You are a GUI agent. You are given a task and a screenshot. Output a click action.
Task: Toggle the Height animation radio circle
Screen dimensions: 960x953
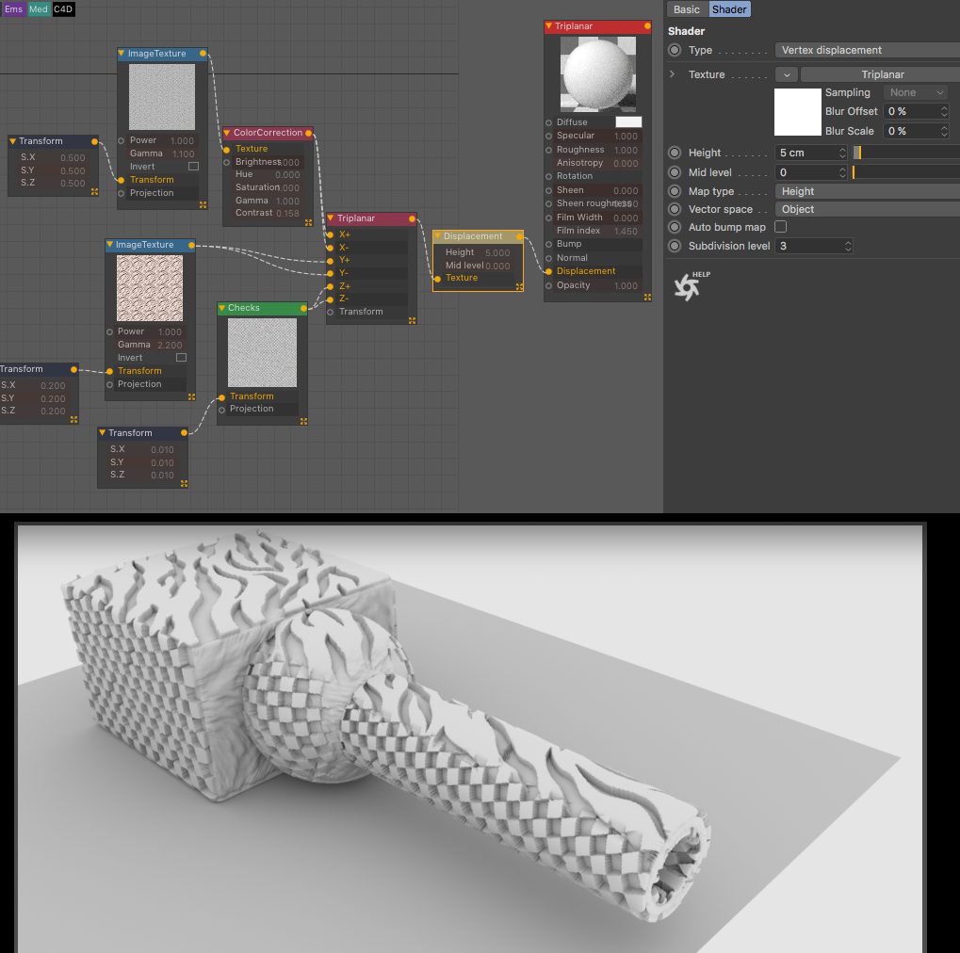tap(675, 153)
